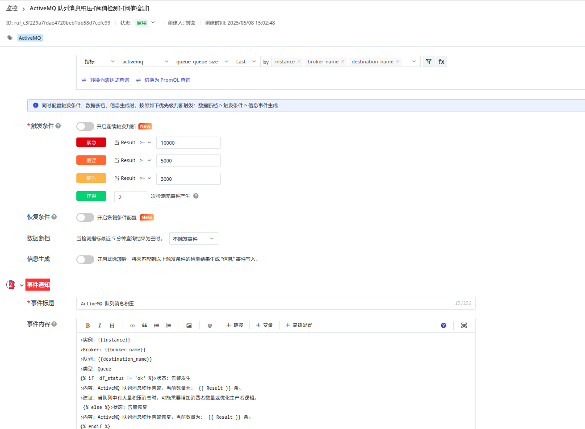Open the queue_queue_size metric dropdown

pyautogui.click(x=202, y=62)
